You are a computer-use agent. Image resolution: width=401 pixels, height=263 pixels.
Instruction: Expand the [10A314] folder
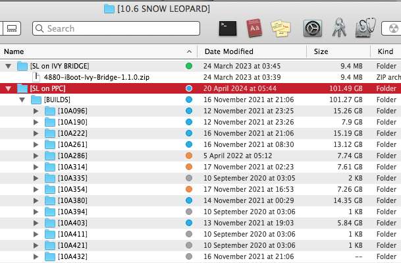pyautogui.click(x=36, y=167)
